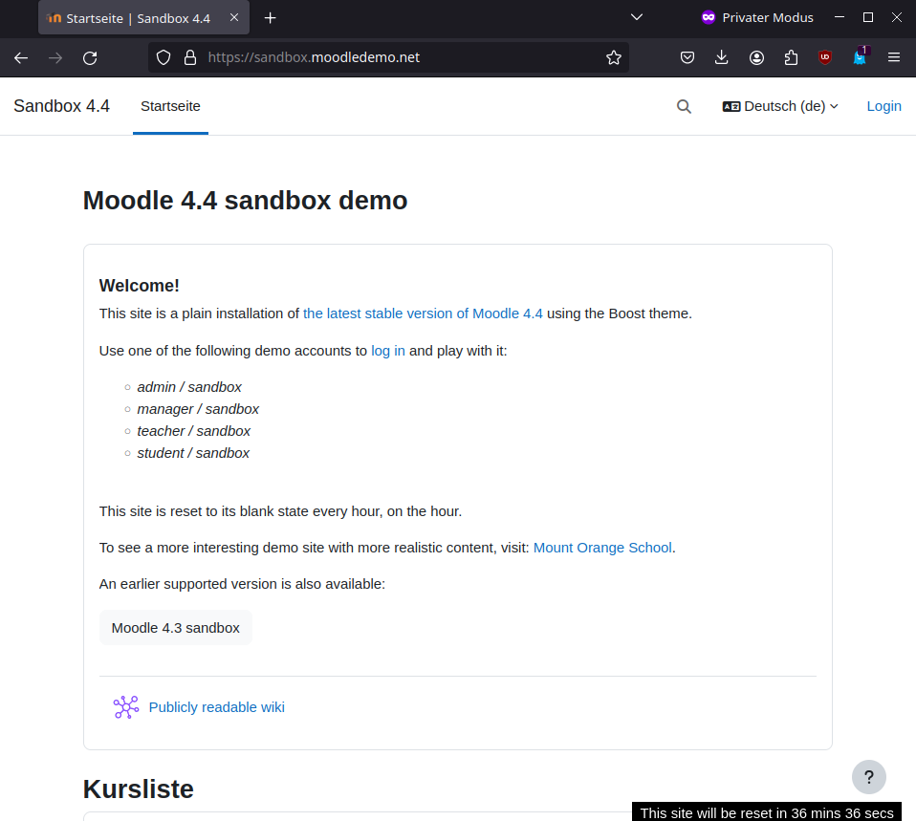The height and width of the screenshot is (821, 916).
Task: View site security padlock info
Action: [x=190, y=57]
